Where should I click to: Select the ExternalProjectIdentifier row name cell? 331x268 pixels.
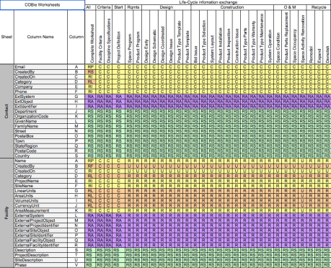[x=40, y=225]
